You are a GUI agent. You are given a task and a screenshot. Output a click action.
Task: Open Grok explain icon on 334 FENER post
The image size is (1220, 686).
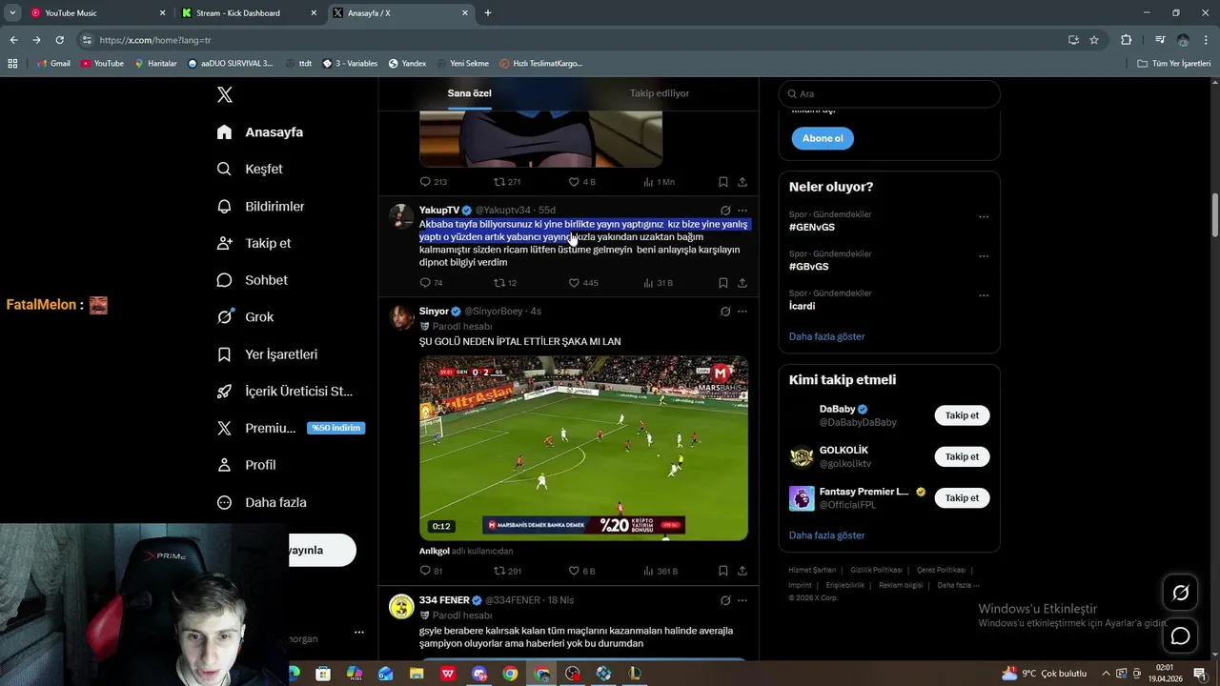tap(725, 600)
